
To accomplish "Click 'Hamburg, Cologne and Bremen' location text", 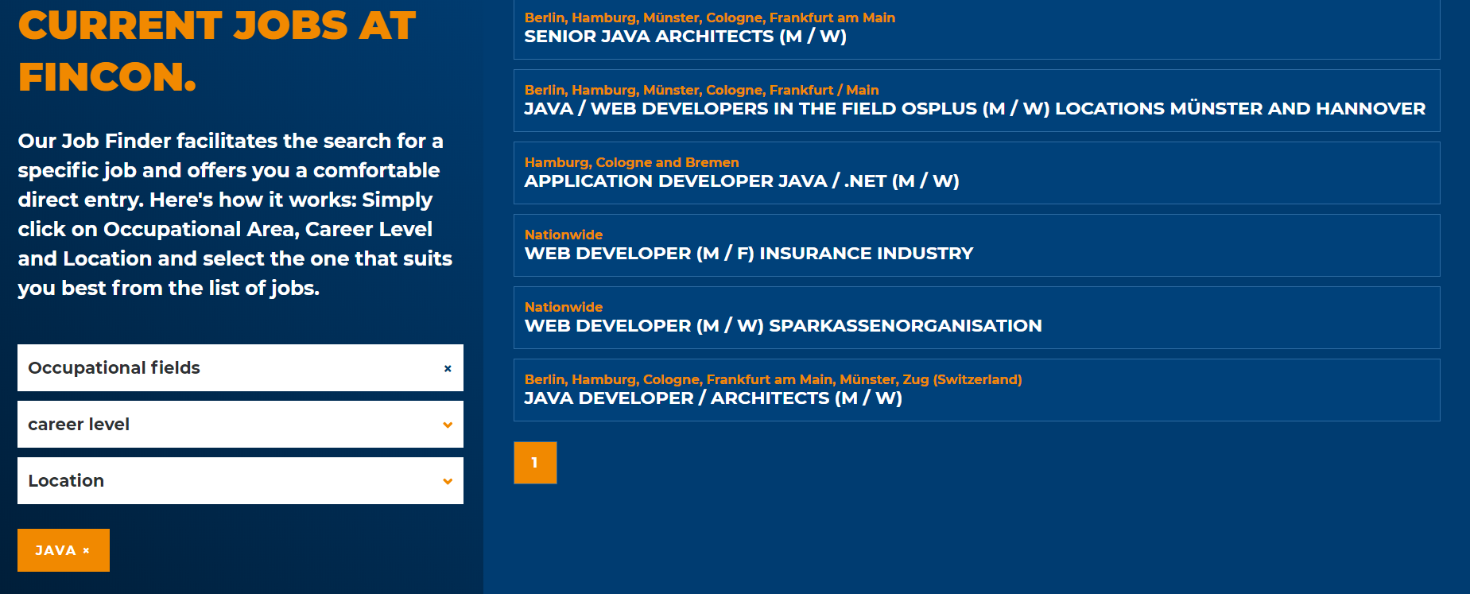I will (x=631, y=162).
